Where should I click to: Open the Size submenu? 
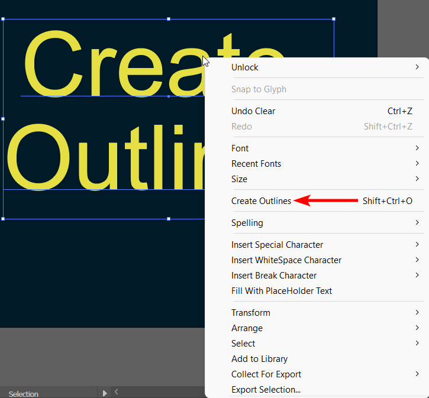point(239,179)
